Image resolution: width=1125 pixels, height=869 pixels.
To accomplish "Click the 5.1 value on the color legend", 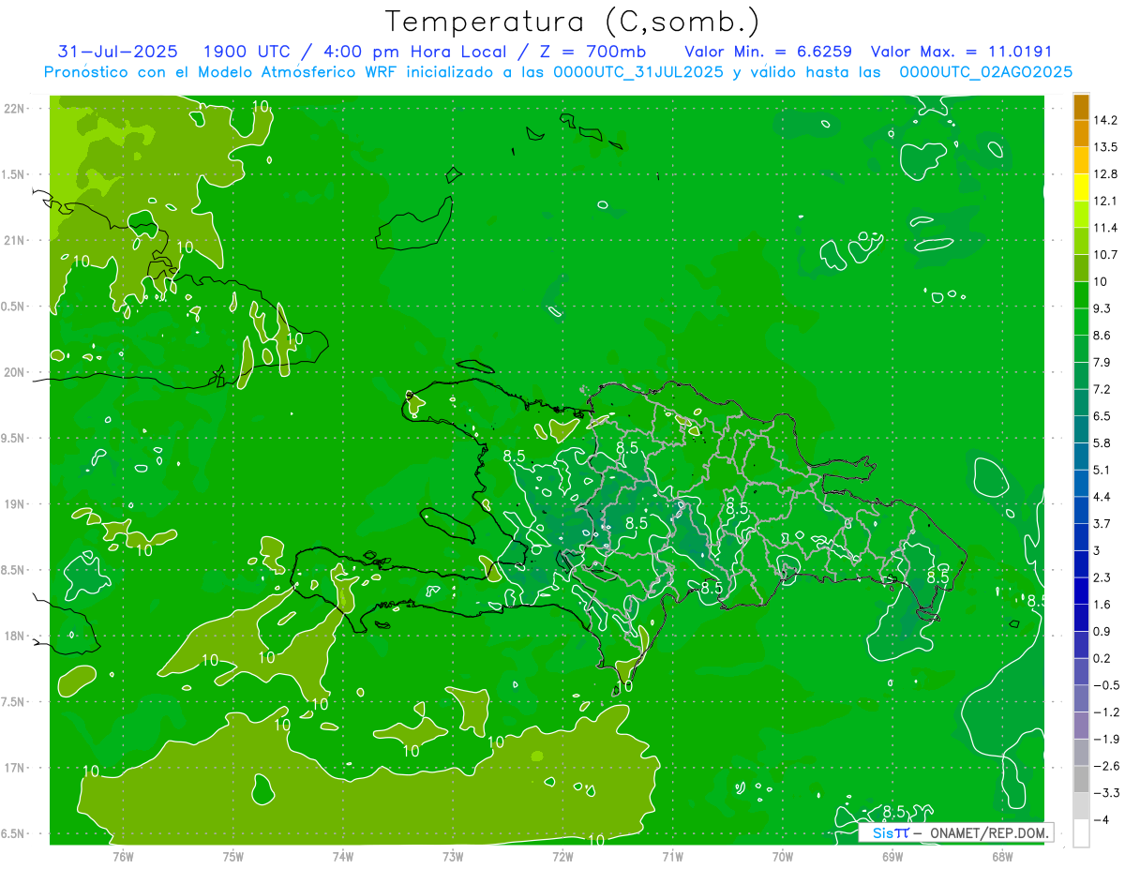I will [1102, 470].
